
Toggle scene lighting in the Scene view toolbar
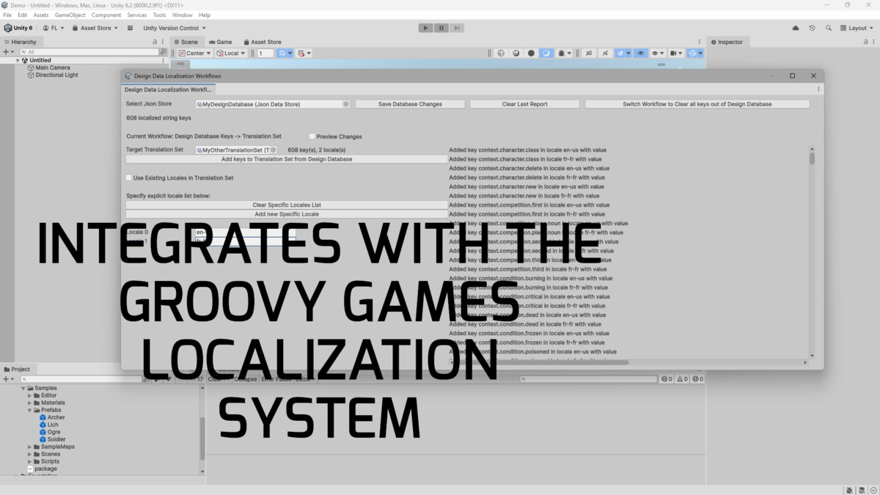click(547, 53)
